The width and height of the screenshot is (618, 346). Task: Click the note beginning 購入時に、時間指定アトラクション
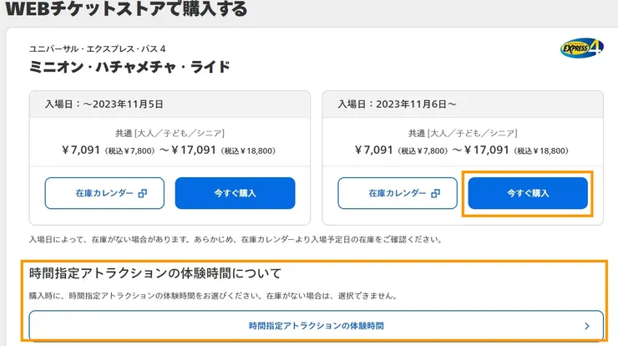point(213,296)
